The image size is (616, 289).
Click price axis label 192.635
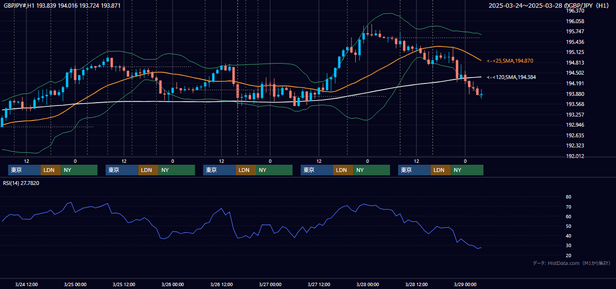pos(575,135)
